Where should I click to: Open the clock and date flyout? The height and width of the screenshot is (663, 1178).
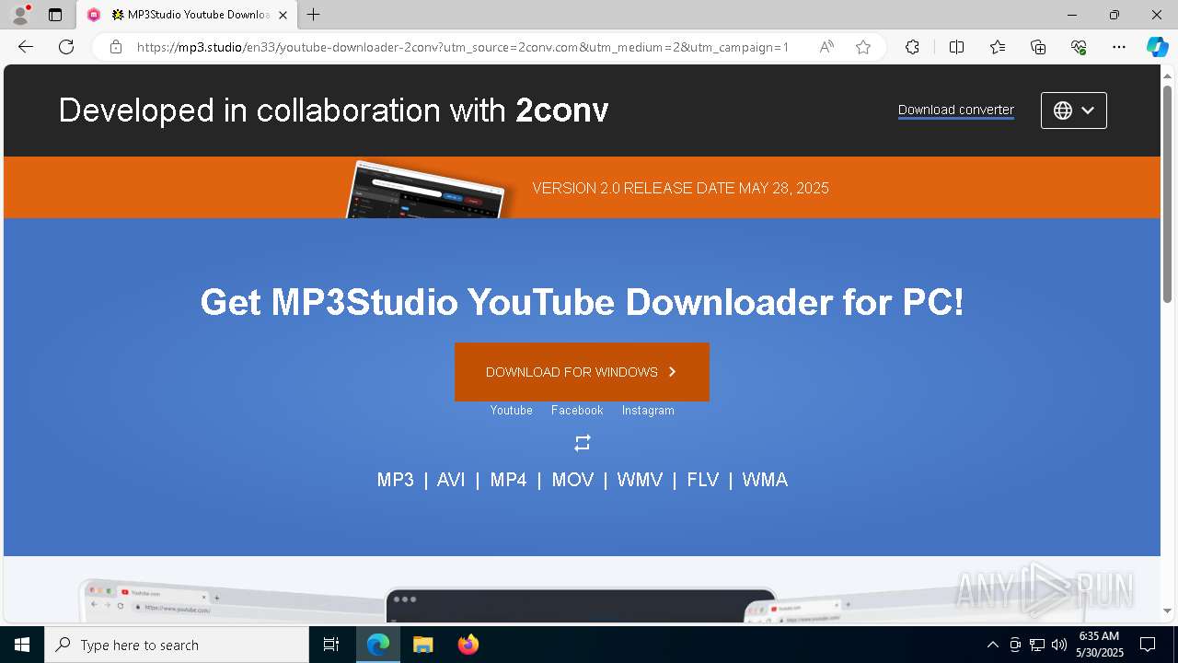1100,645
